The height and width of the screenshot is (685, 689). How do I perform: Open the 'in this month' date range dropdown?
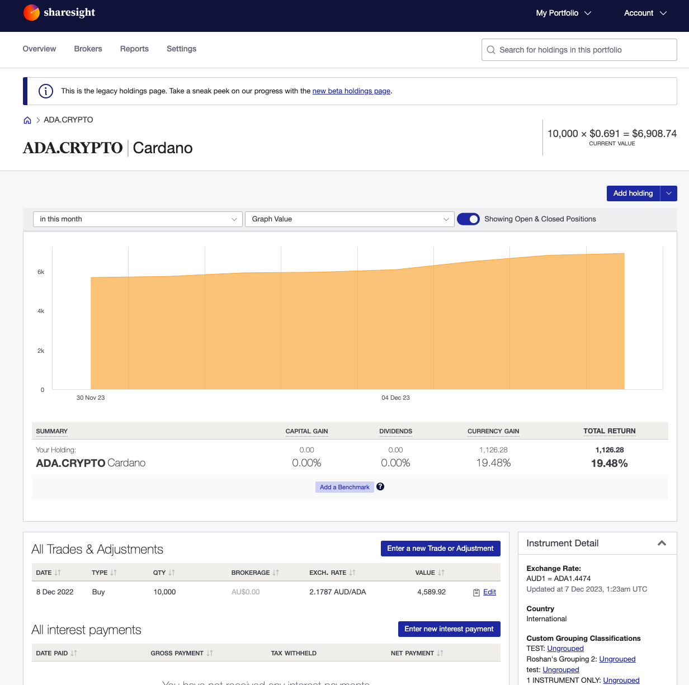click(x=138, y=219)
